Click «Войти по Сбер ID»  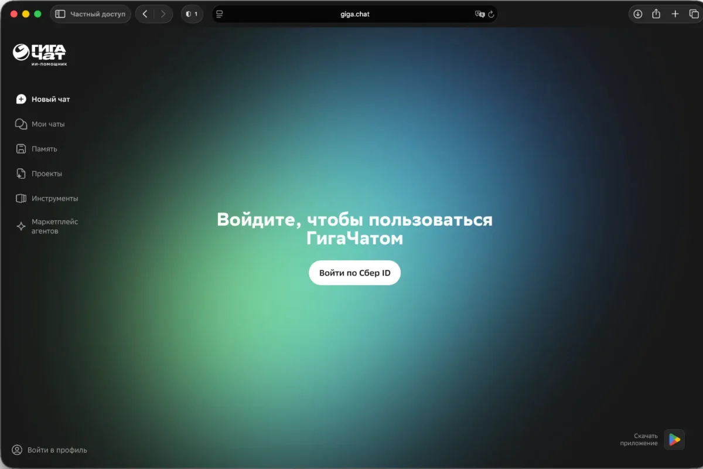point(354,273)
